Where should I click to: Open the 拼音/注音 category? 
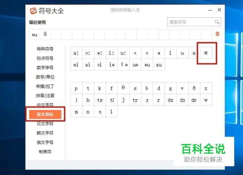click(45, 95)
